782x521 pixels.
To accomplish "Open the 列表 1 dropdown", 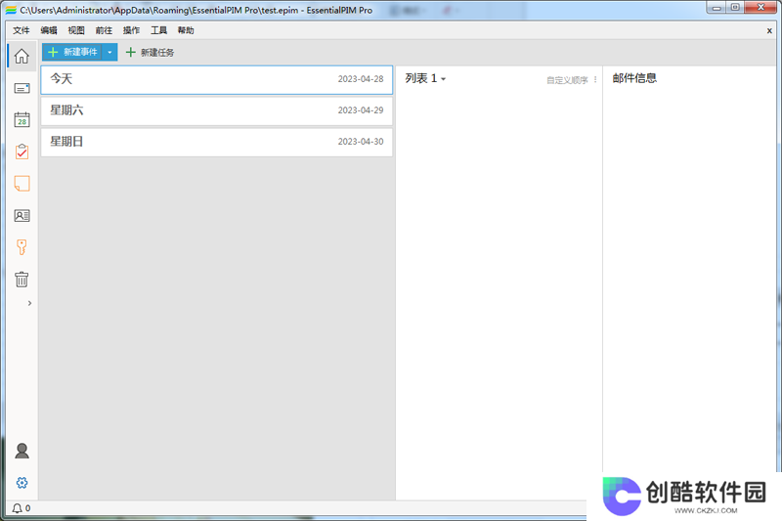I will click(425, 78).
